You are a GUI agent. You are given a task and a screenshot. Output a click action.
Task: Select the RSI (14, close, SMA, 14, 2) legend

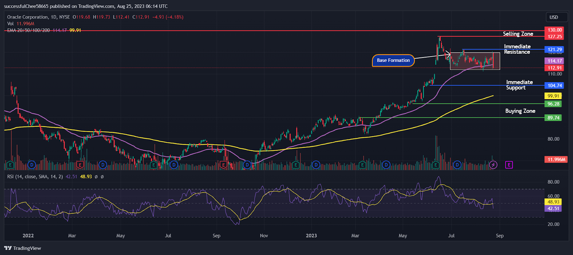pos(35,177)
